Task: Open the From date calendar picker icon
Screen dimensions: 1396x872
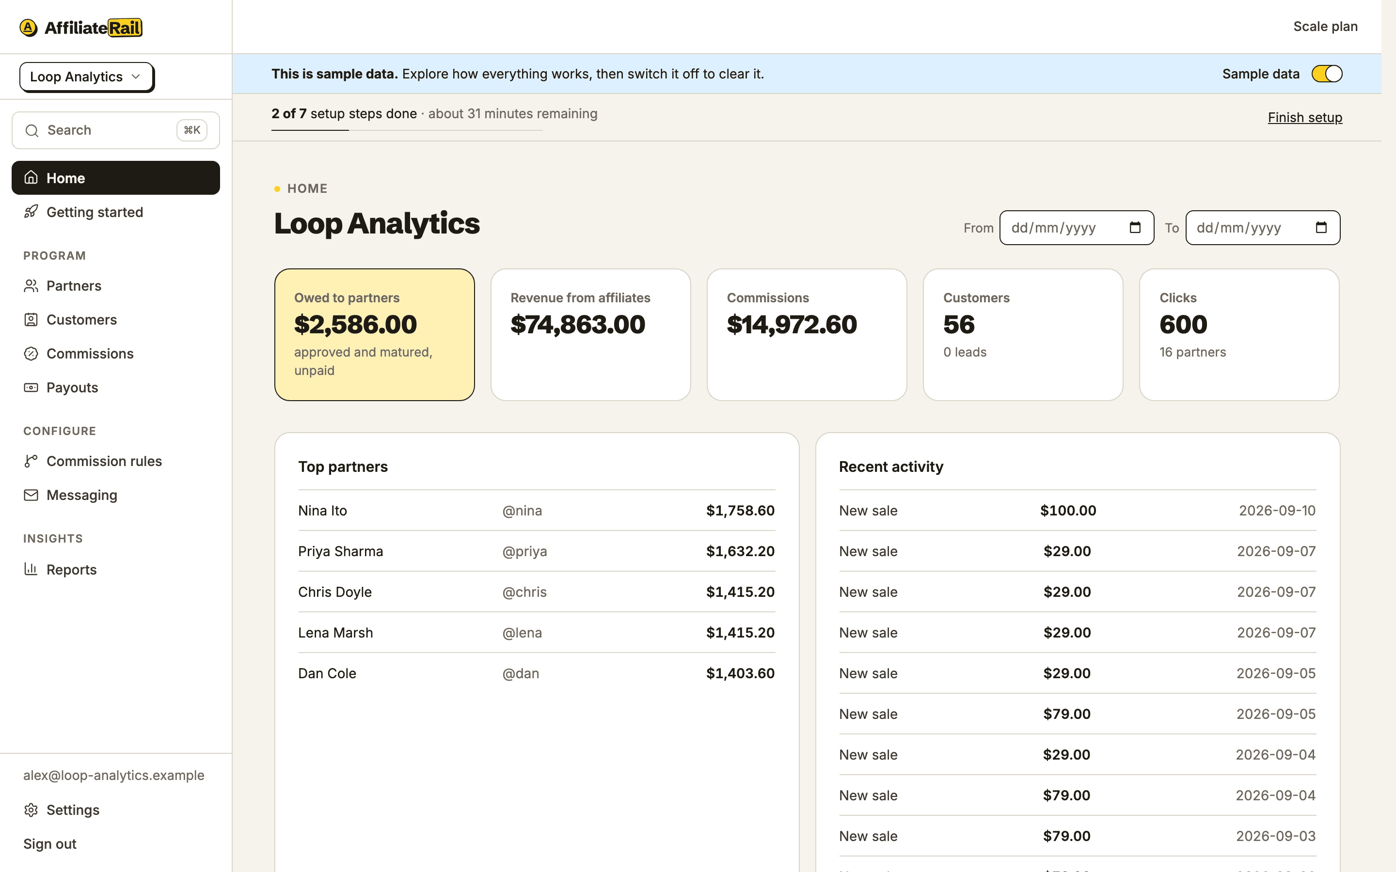Action: pyautogui.click(x=1135, y=228)
